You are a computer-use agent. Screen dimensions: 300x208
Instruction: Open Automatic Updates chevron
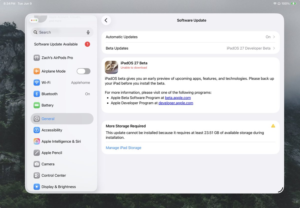tap(274, 37)
